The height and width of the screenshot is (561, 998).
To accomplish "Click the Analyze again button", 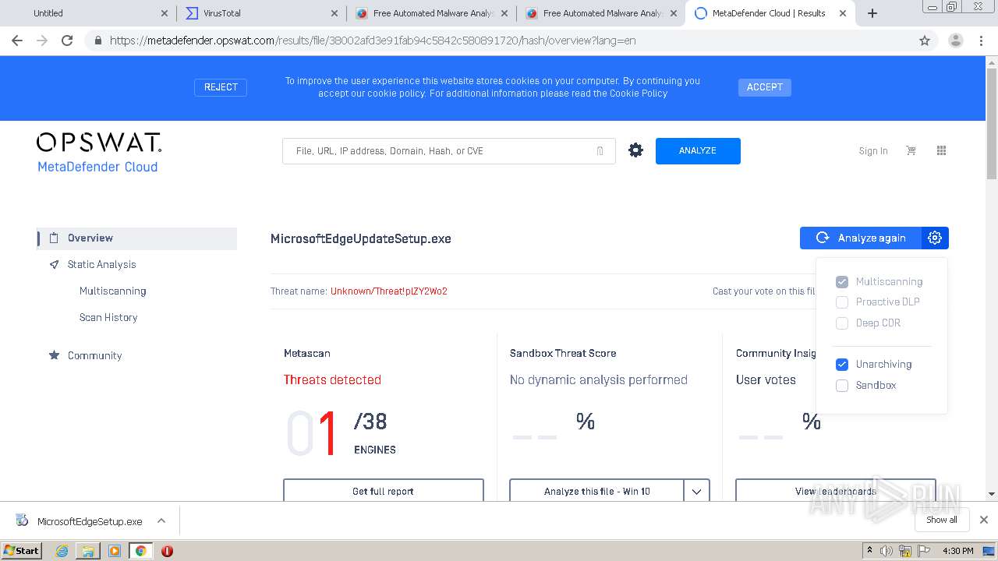I will pos(861,238).
